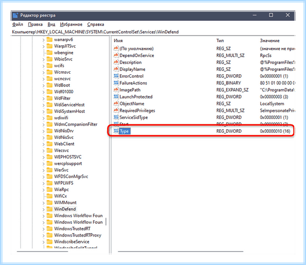The image size is (306, 265).
Task: Expand the WiaRpc key chevron
Action: click(x=43, y=190)
